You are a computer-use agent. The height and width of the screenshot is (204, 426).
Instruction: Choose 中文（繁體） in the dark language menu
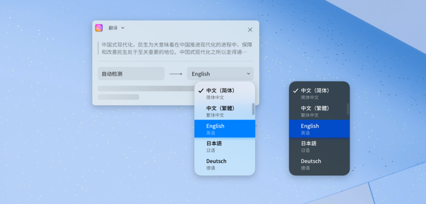pos(319,111)
